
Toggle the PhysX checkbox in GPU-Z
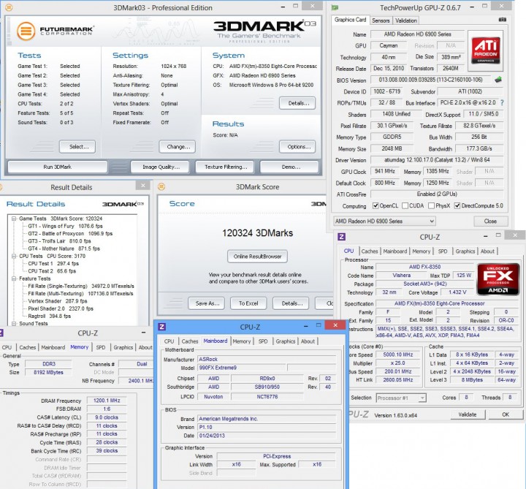[x=432, y=205]
